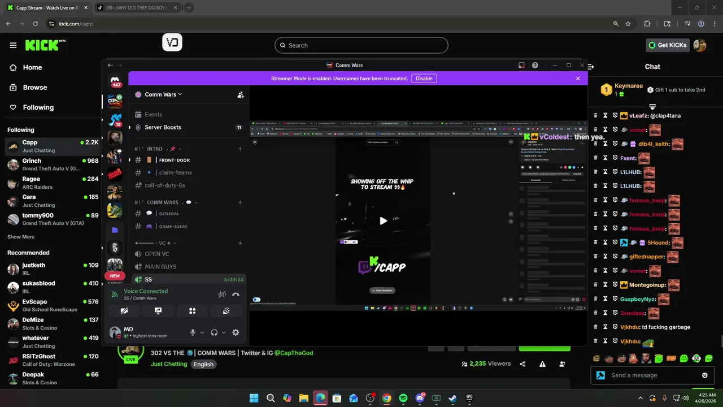
Task: Expand microphone input options chevron
Action: pyautogui.click(x=202, y=332)
